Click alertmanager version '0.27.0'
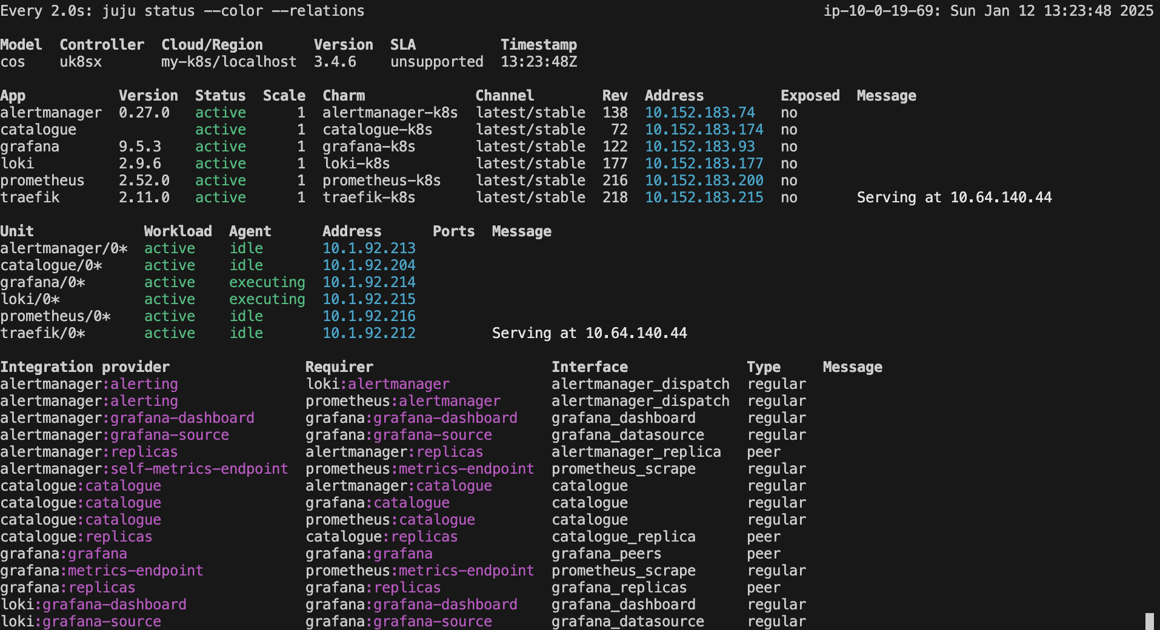The image size is (1160, 630). (x=144, y=113)
